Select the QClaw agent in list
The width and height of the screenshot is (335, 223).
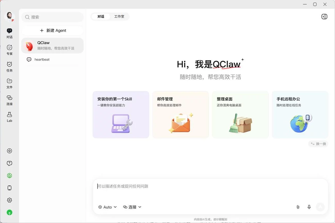[x=53, y=46]
